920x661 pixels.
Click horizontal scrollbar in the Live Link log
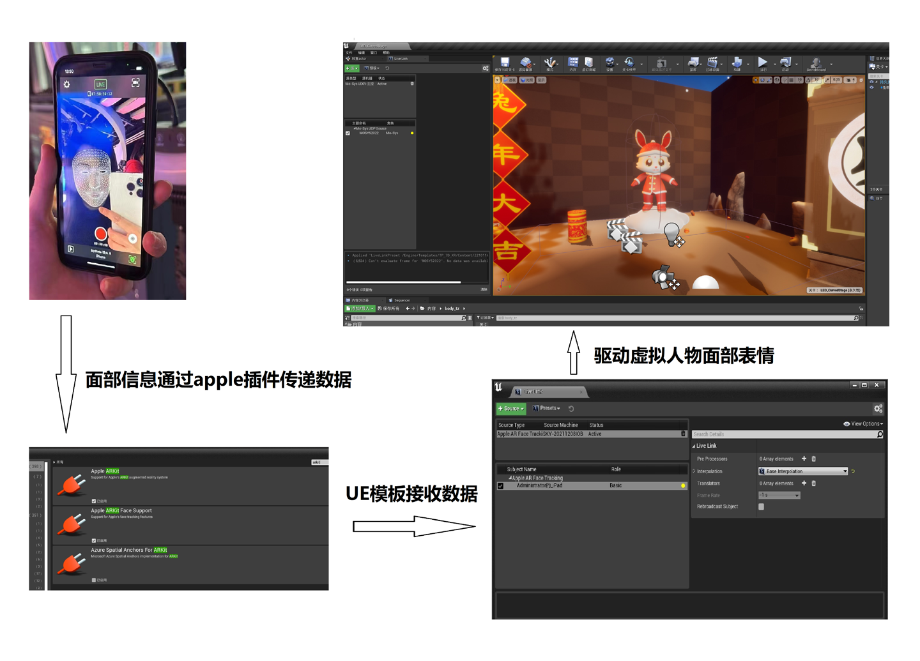tap(403, 282)
